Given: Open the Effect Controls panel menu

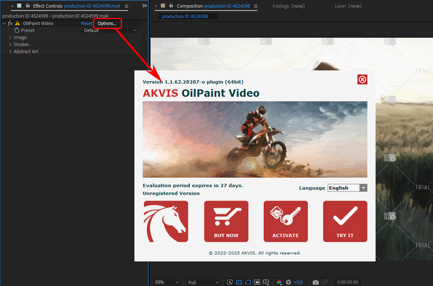Looking at the screenshot, I should click(x=126, y=6).
